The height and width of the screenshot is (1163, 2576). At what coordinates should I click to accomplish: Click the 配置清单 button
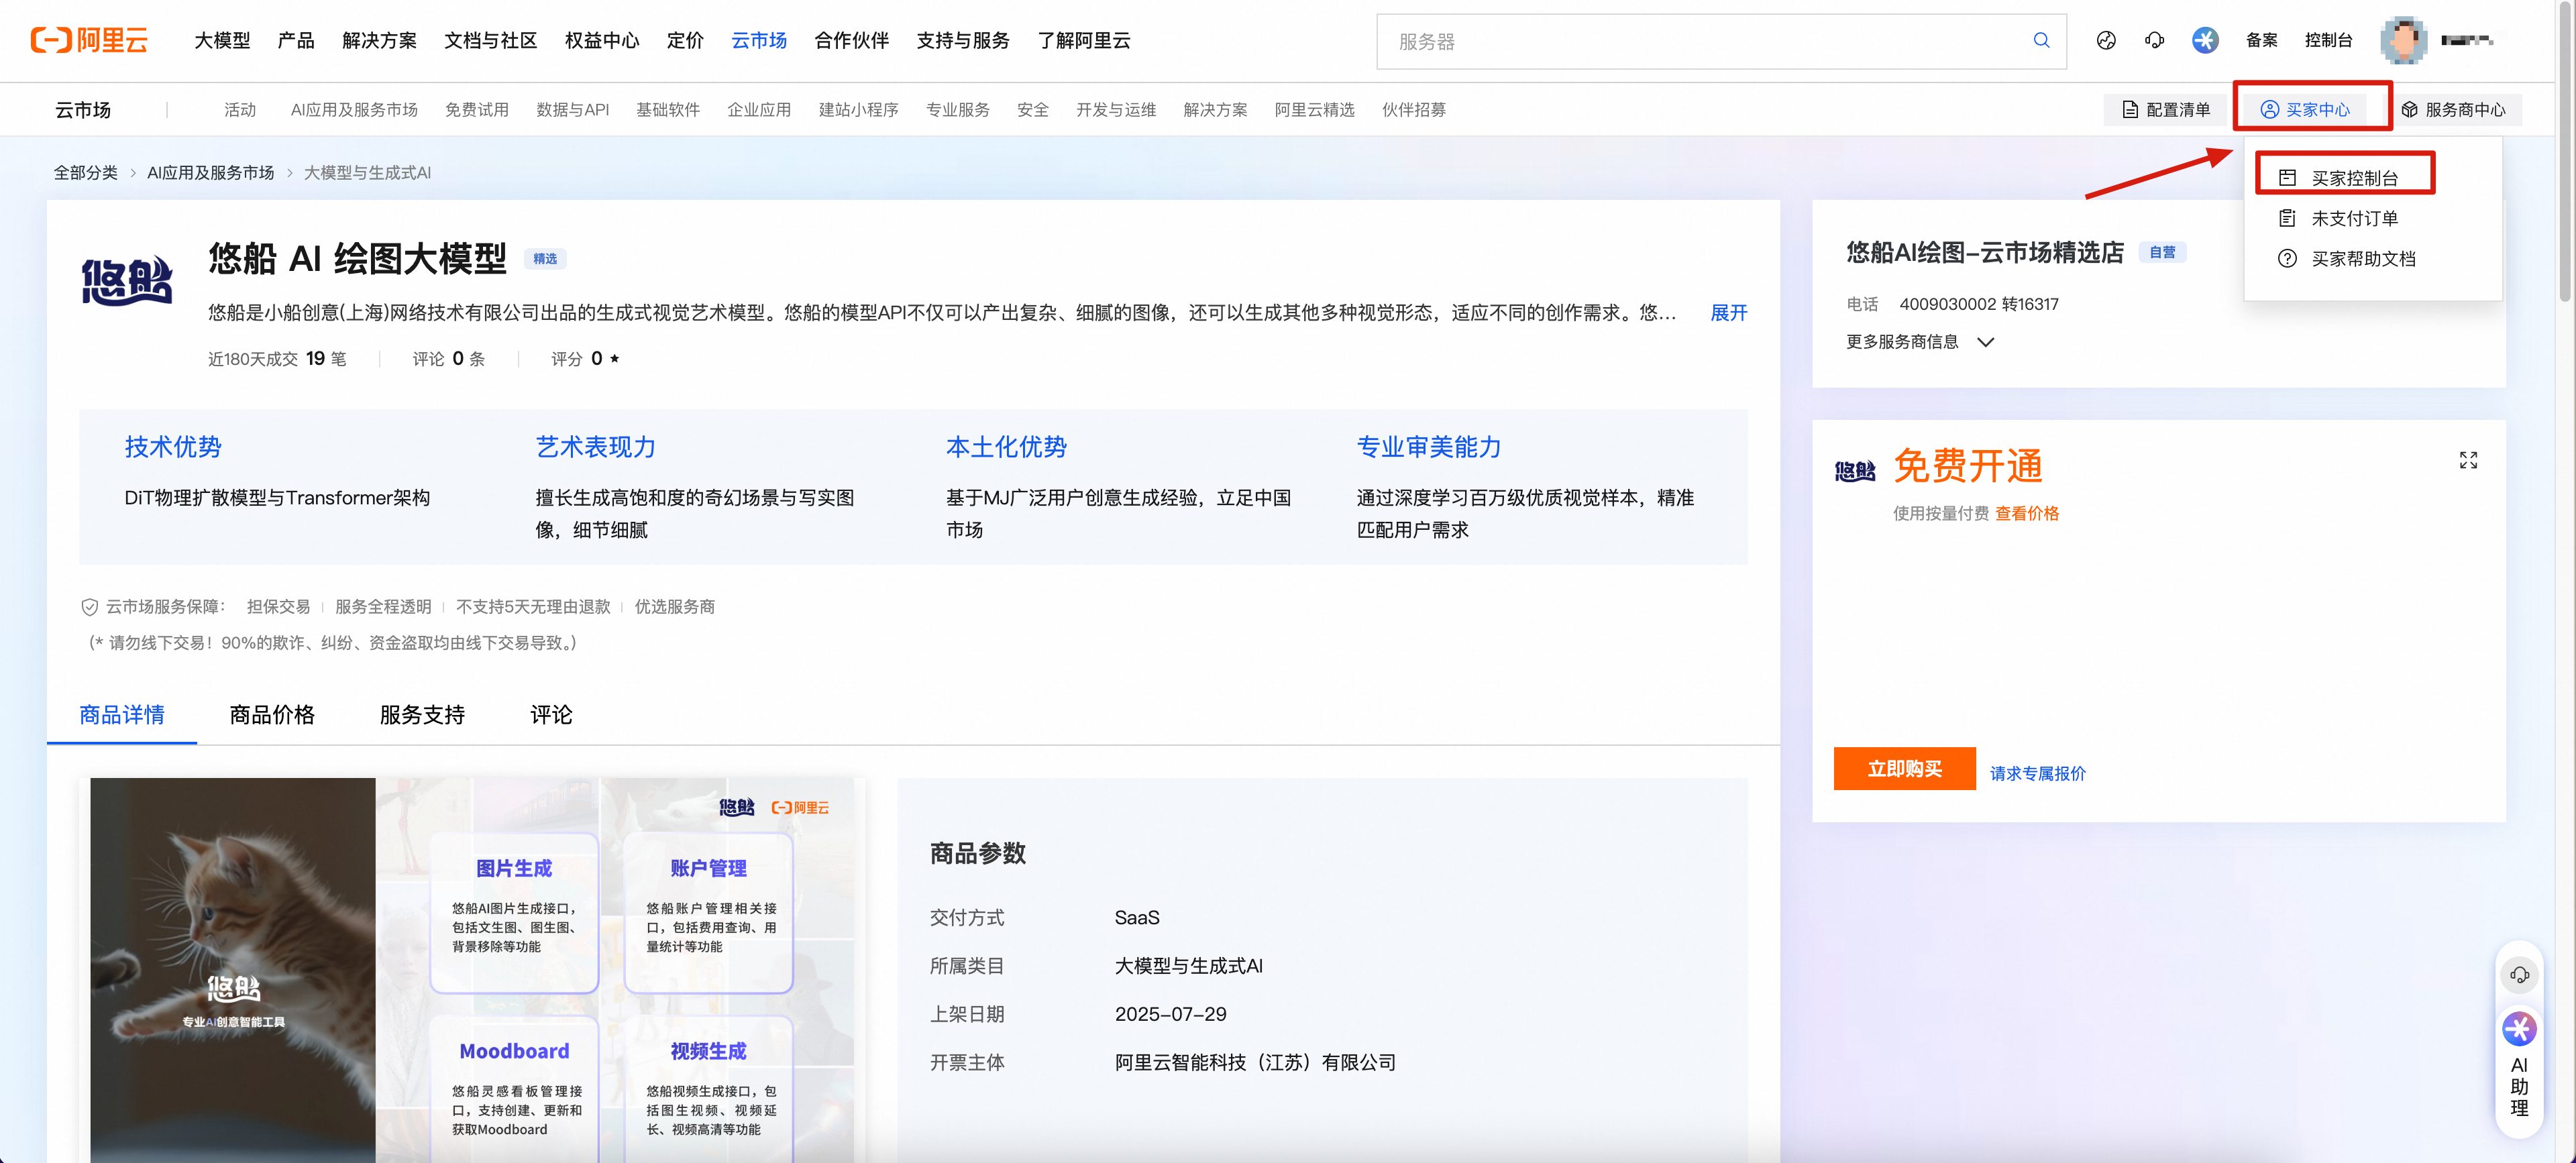(x=2166, y=110)
